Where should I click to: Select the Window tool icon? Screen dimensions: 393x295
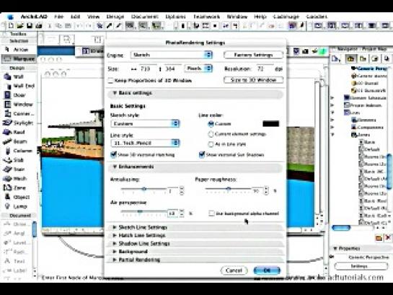point(7,105)
